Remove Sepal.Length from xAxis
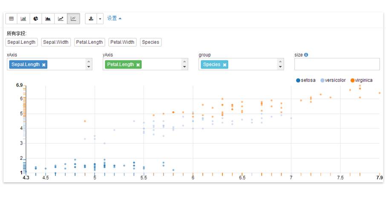 tap(44, 65)
